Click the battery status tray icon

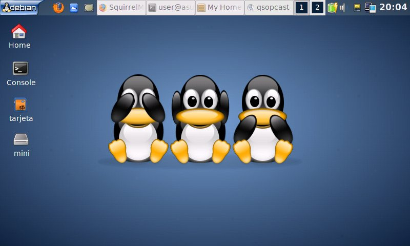[332, 8]
